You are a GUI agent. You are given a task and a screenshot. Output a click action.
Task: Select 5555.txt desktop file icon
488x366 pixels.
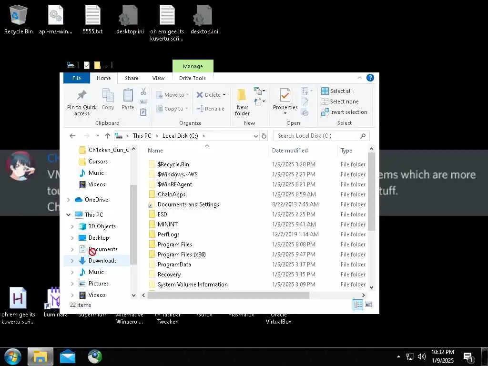(x=93, y=19)
